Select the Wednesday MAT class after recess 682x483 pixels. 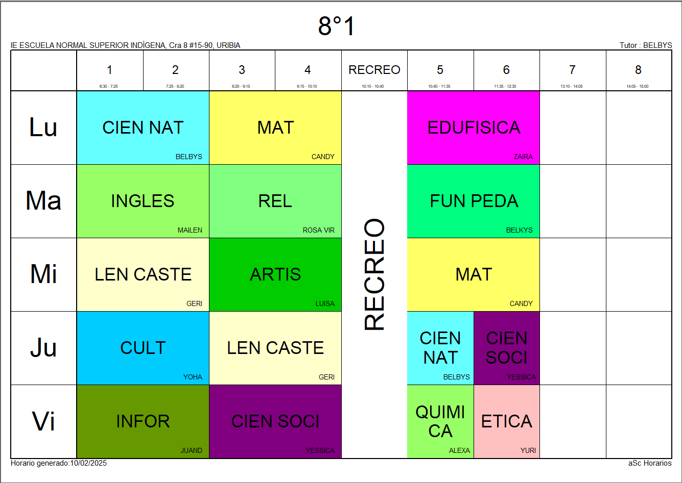tap(474, 274)
